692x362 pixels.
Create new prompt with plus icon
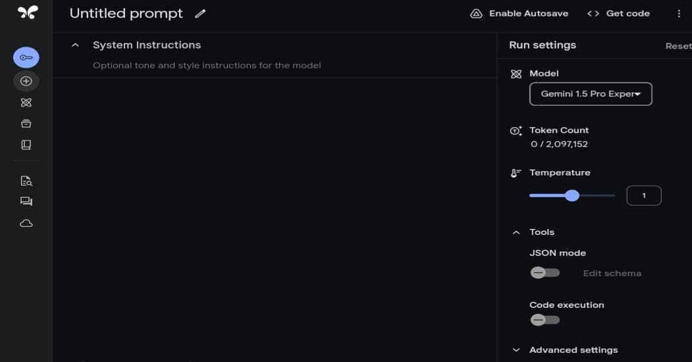[x=26, y=81]
